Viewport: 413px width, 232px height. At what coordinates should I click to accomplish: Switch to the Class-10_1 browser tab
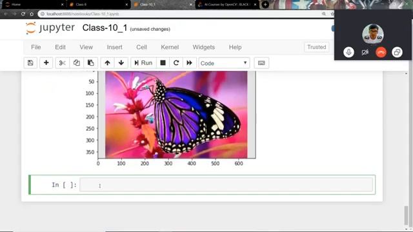pos(162,5)
